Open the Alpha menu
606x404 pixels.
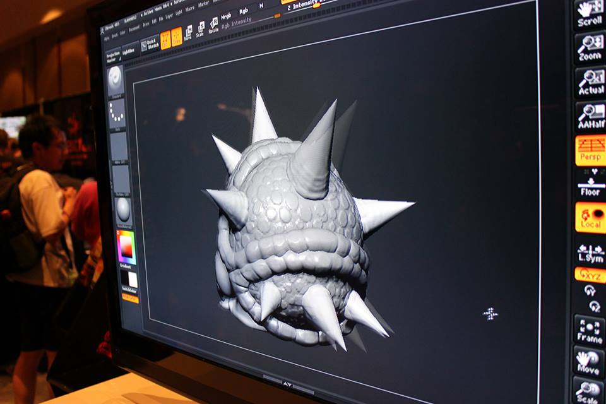click(x=106, y=39)
